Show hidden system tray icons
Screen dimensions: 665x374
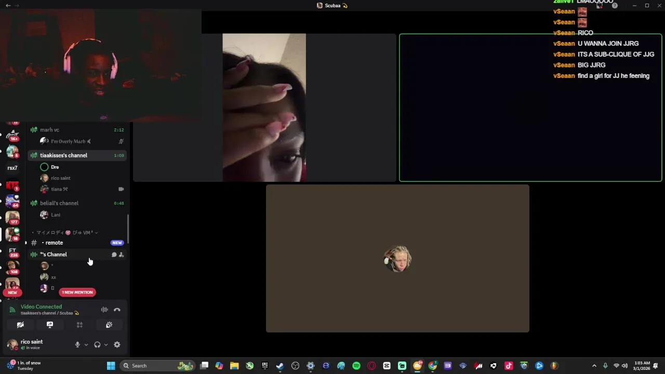click(594, 366)
